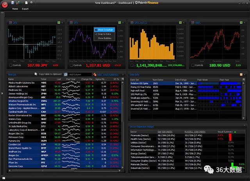250x181 pixels.
Task: Click the Date Sets scroll-down arrow
Action: [243, 118]
